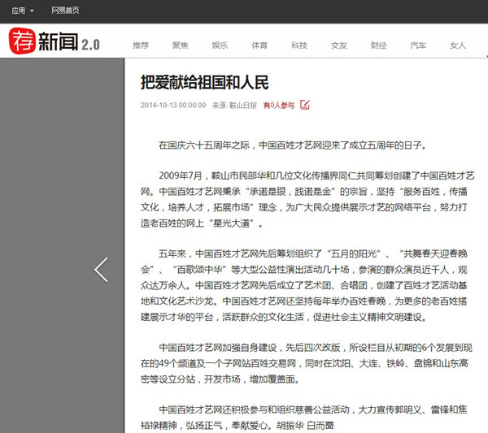Select the 科技 tab
The image size is (488, 433).
click(299, 45)
